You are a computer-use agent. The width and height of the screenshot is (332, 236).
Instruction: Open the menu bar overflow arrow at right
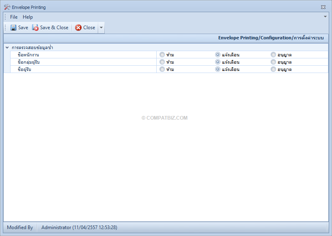[325, 17]
